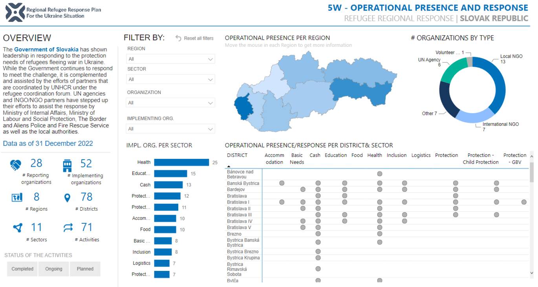The image size is (538, 287).
Task: Click the Completed status button
Action: (22, 269)
